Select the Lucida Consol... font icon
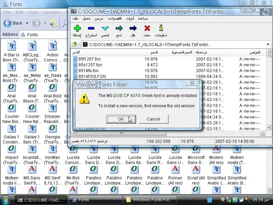This screenshot has height=205, width=273. click(73, 150)
